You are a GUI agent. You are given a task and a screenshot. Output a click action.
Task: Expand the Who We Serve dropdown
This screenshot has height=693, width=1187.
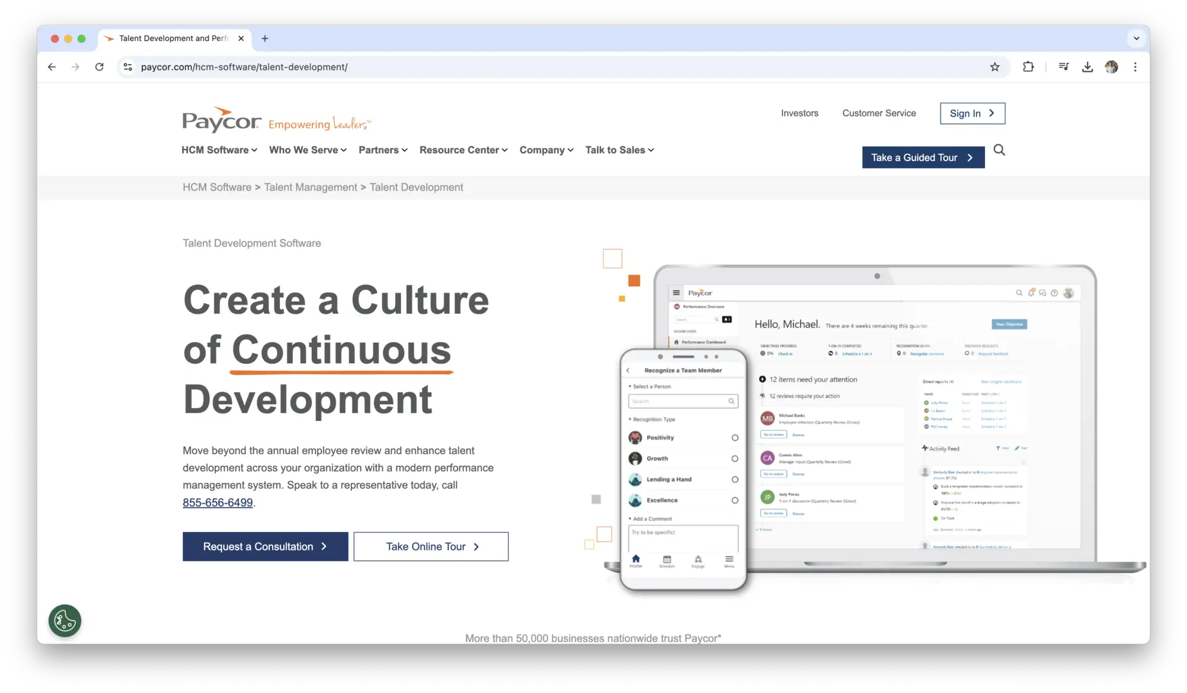pyautogui.click(x=307, y=150)
